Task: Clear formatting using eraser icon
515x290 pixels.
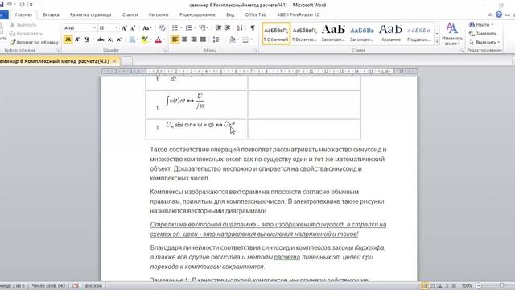Action: point(163,28)
